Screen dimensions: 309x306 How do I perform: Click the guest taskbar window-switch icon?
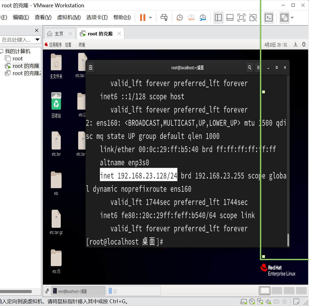click(x=47, y=291)
